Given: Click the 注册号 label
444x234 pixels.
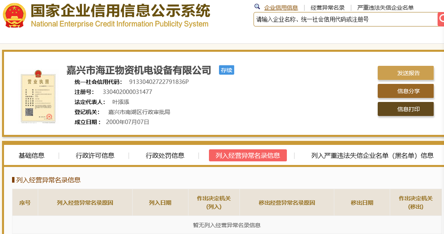Looking at the screenshot, I should (84, 92).
